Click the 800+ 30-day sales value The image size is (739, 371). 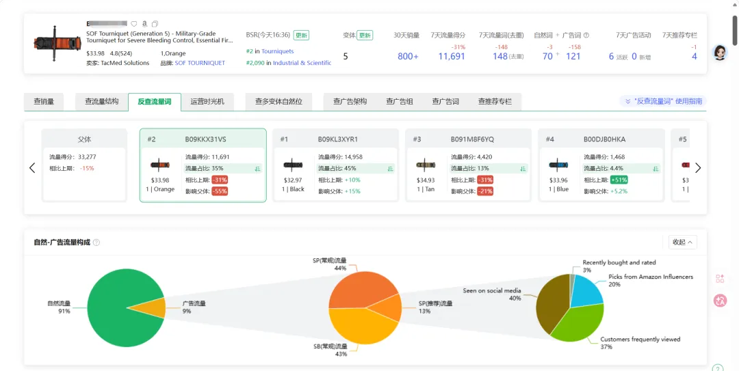[408, 57]
